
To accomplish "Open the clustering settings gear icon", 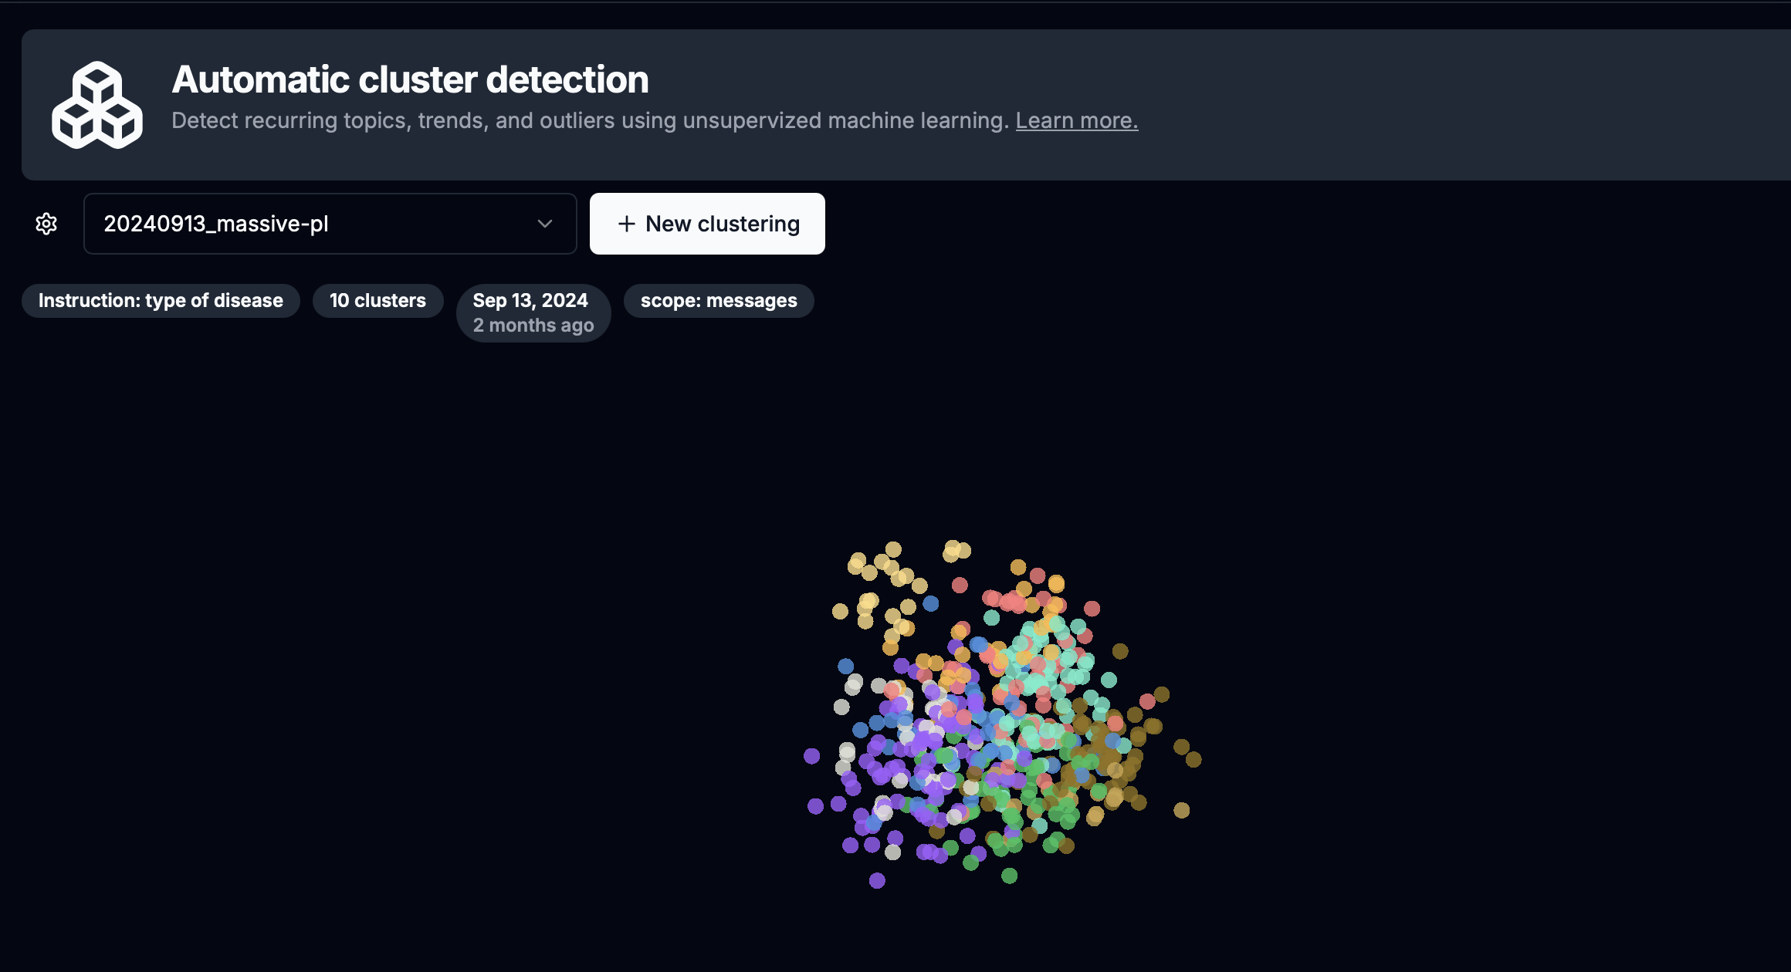I will coord(46,224).
